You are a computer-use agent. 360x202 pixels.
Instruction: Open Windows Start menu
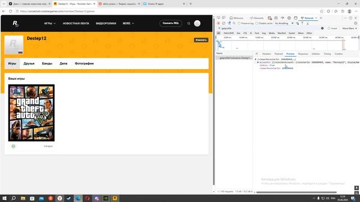tap(4, 198)
